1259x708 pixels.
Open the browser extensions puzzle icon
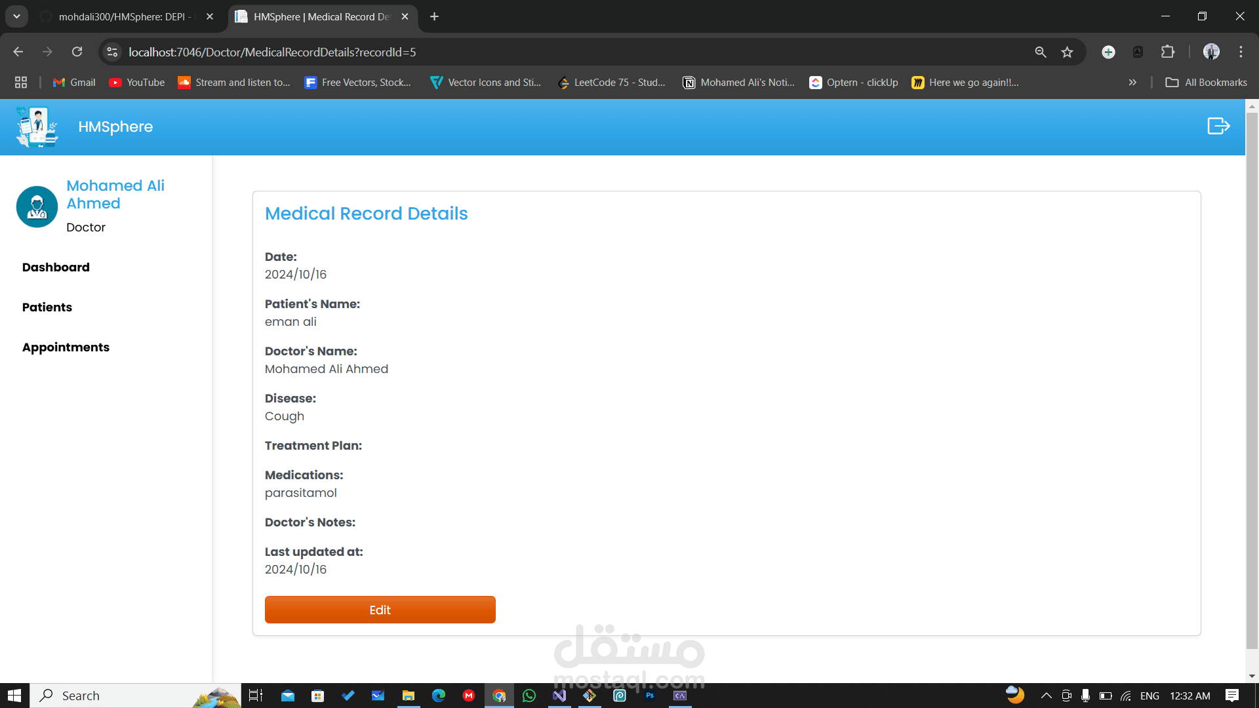point(1168,51)
